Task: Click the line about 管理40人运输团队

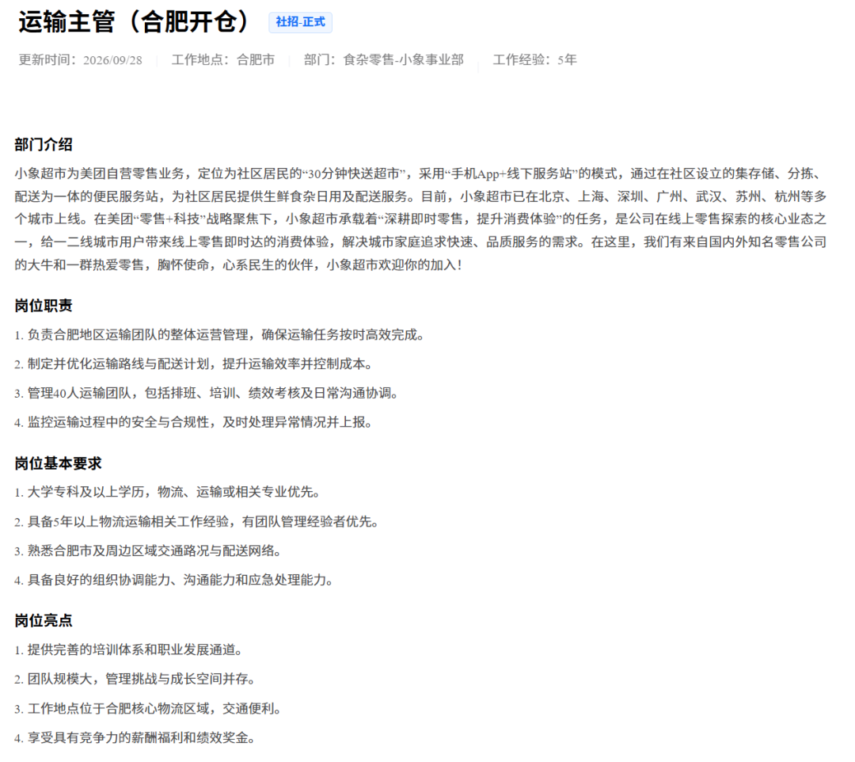Action: click(x=207, y=393)
